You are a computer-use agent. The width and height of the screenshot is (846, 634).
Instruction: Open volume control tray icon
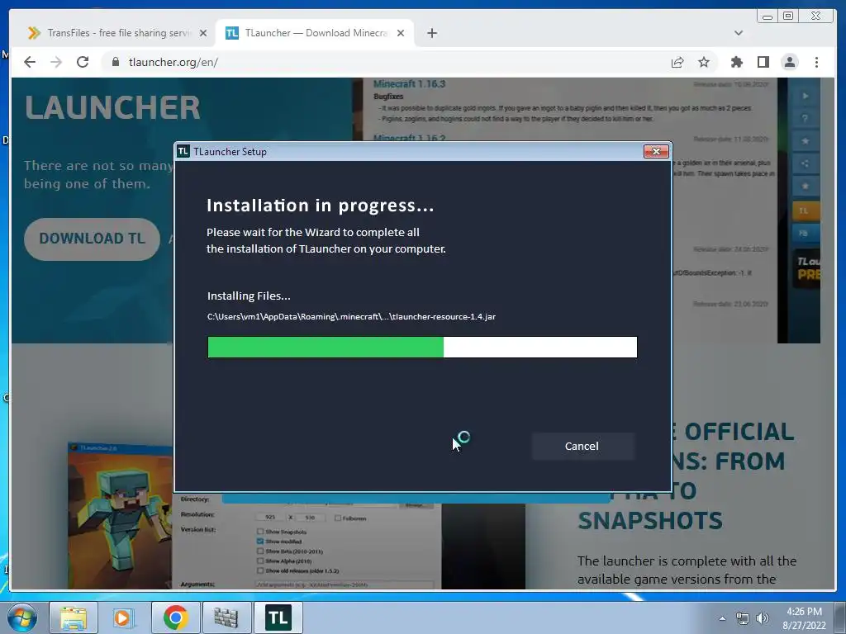763,618
